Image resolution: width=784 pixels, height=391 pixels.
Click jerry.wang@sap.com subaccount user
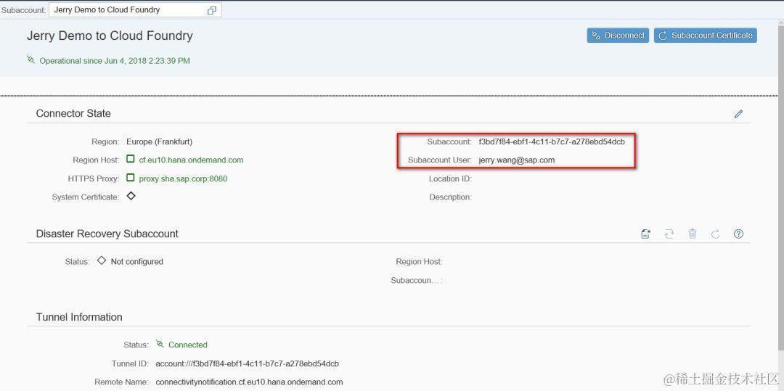tap(517, 160)
